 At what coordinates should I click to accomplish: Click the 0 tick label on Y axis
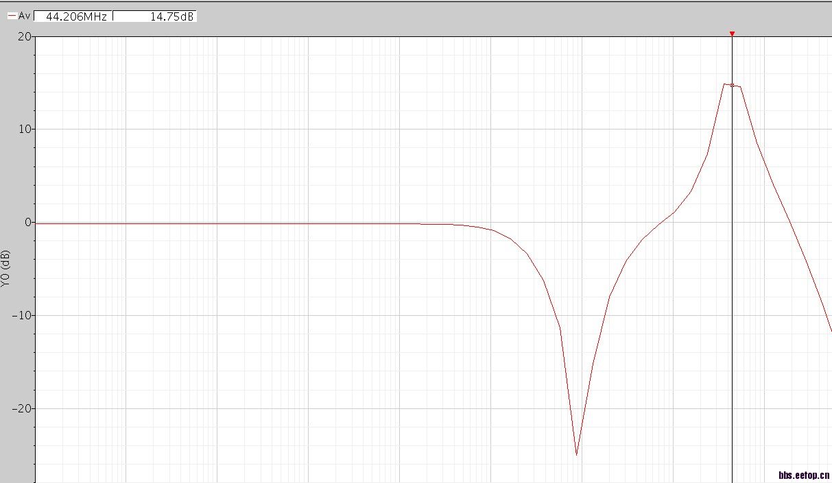[x=27, y=222]
